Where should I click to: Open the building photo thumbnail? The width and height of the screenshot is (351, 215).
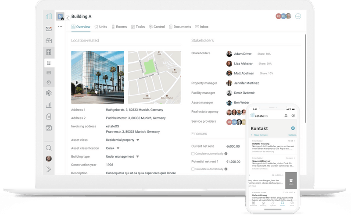97,78
